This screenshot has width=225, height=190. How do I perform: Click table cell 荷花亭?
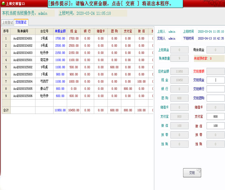[x=44, y=60]
